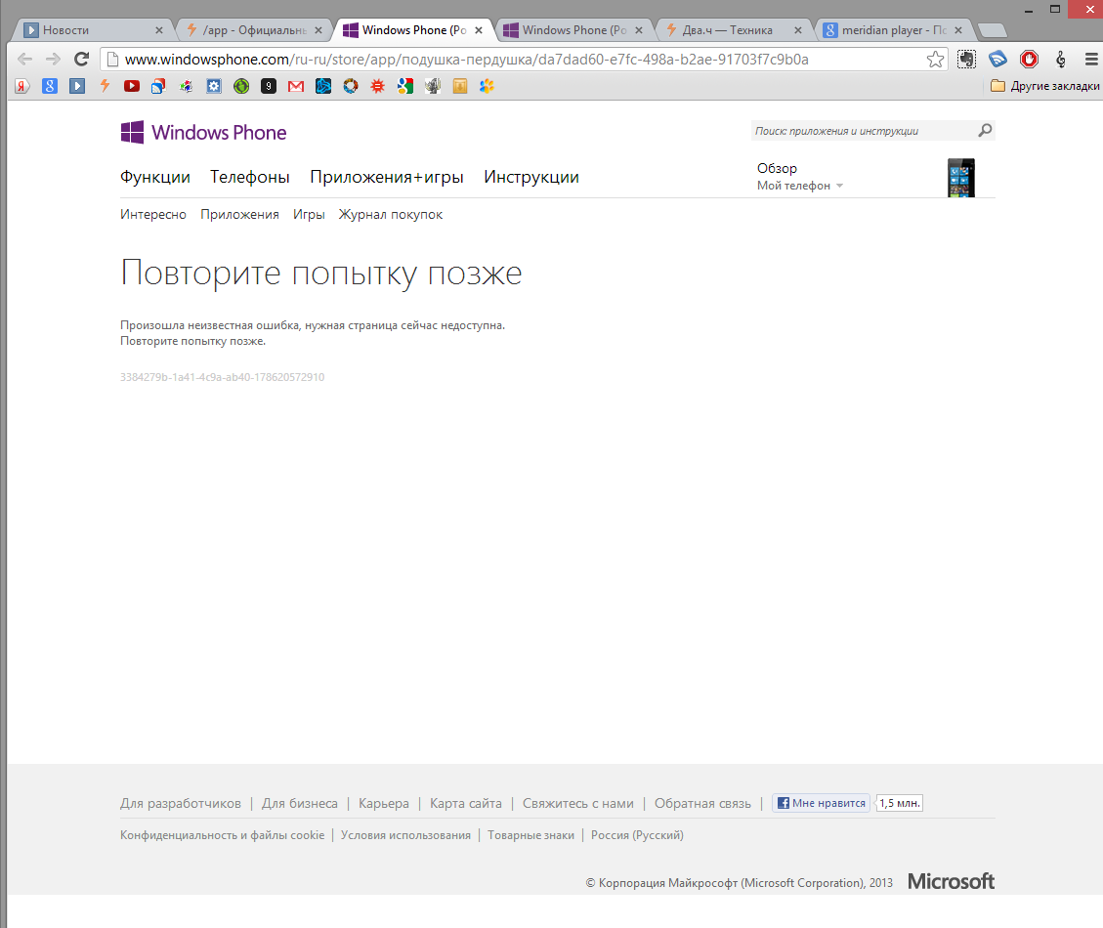The width and height of the screenshot is (1103, 928).
Task: Reload the current page
Action: coord(82,60)
